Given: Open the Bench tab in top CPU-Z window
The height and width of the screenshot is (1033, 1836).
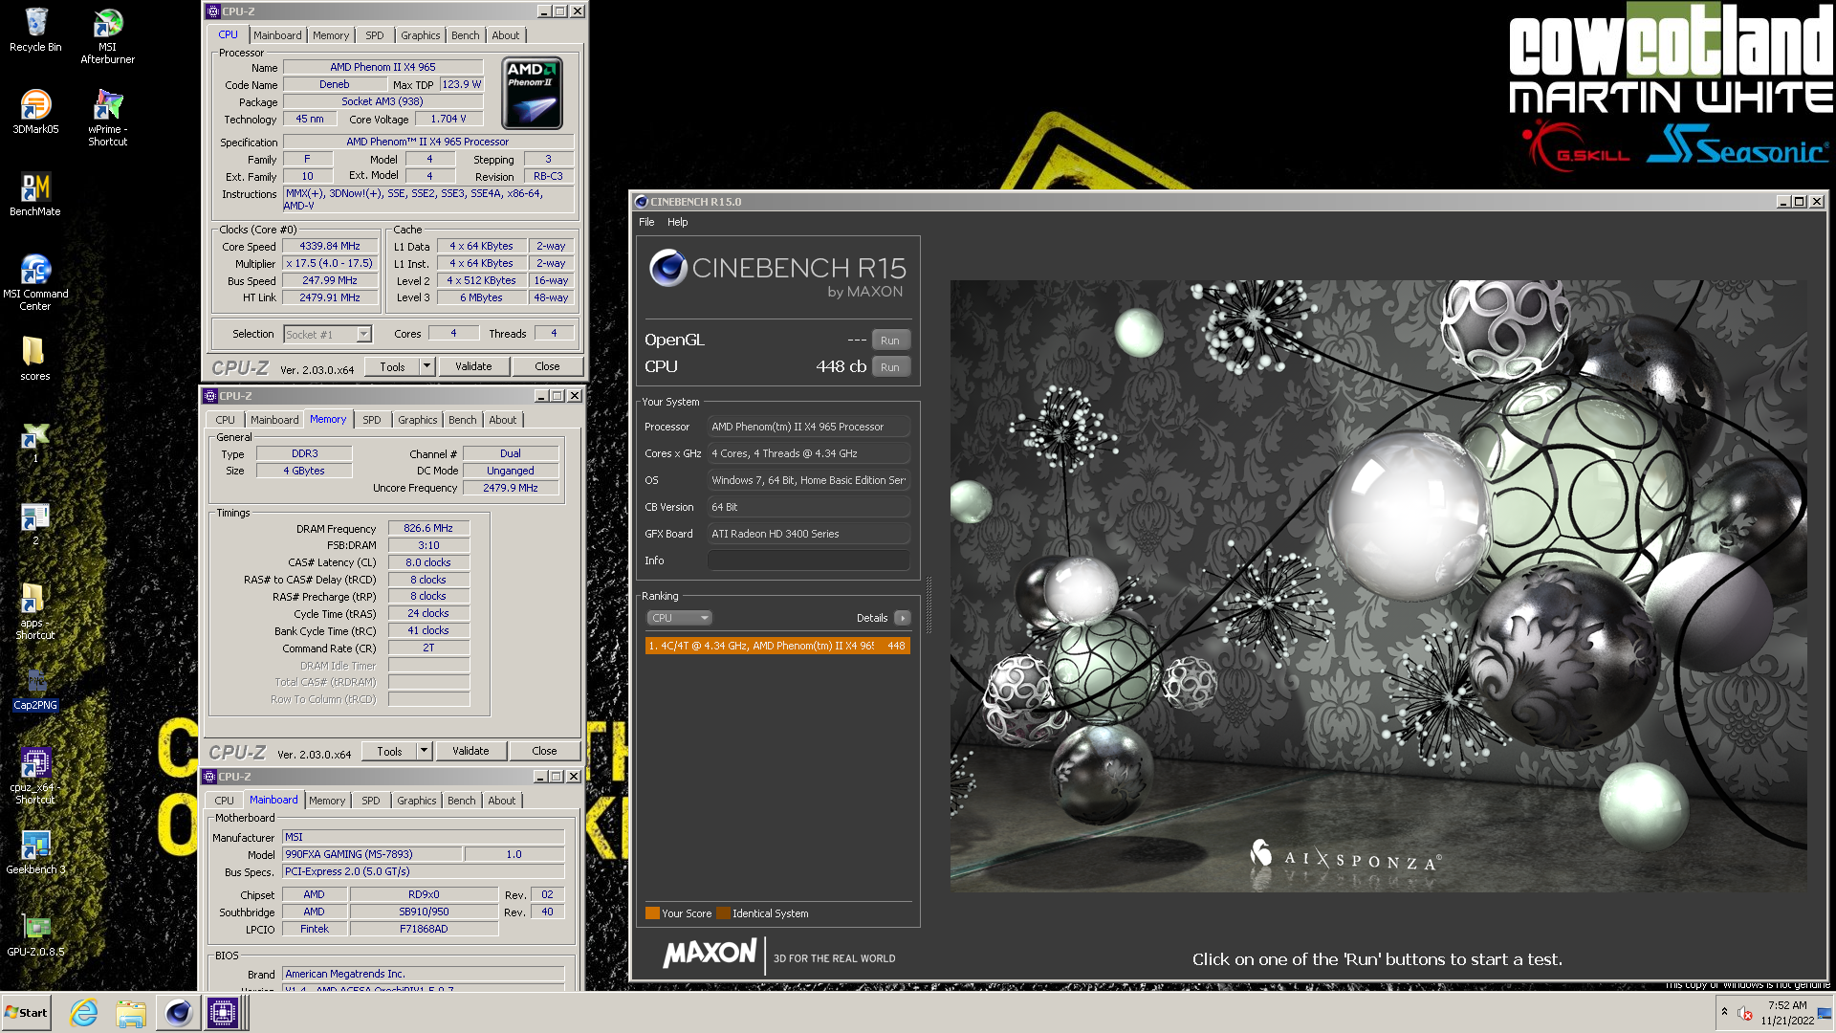Looking at the screenshot, I should point(466,35).
